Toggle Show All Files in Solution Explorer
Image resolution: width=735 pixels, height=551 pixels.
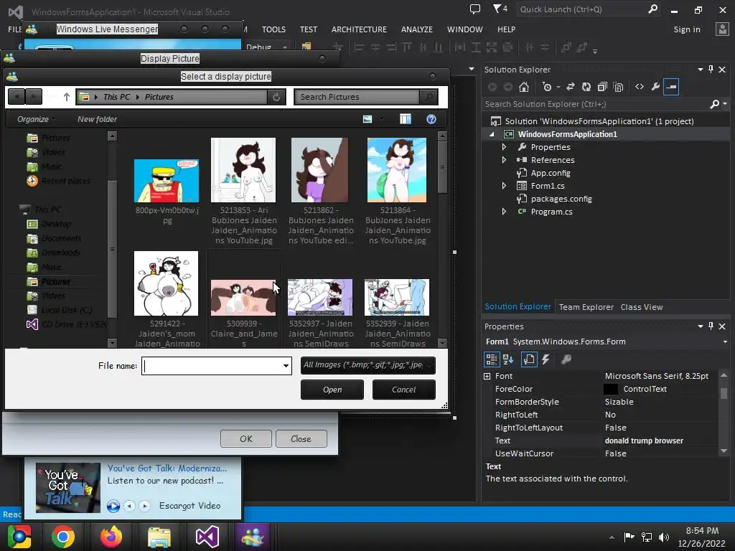coord(618,87)
